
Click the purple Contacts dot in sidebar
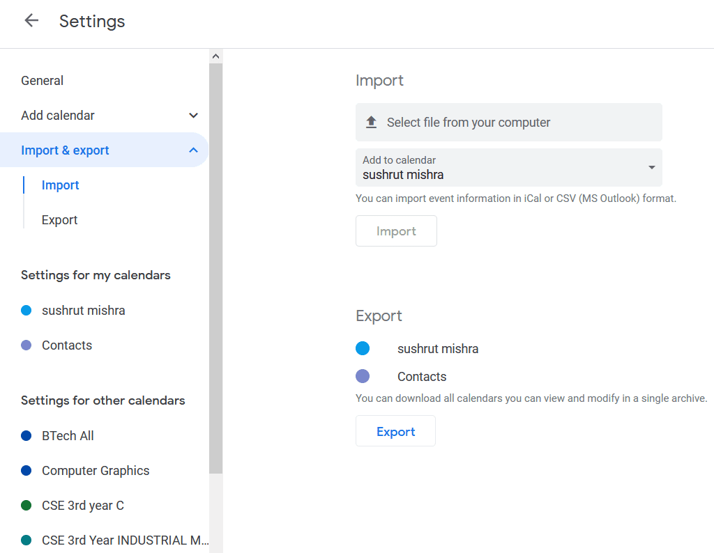pos(26,345)
